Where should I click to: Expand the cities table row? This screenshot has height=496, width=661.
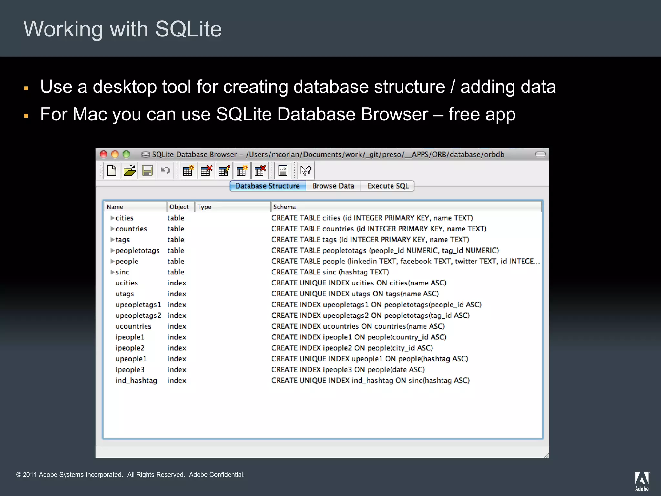[x=112, y=218]
